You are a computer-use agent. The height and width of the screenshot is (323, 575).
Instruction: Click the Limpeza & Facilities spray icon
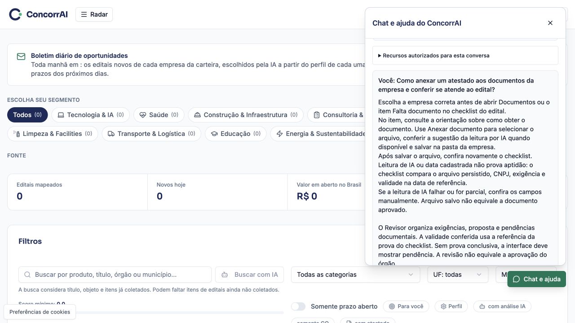(17, 134)
